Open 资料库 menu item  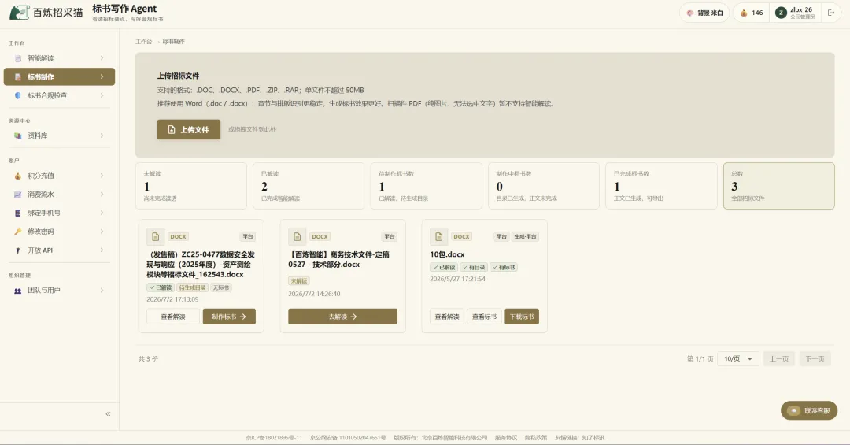(59, 135)
